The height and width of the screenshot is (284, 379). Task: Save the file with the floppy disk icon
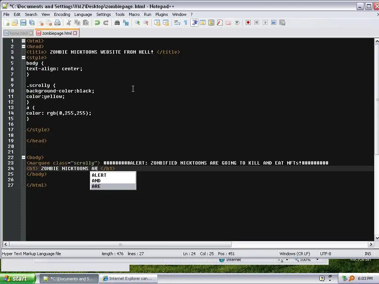pyautogui.click(x=23, y=23)
